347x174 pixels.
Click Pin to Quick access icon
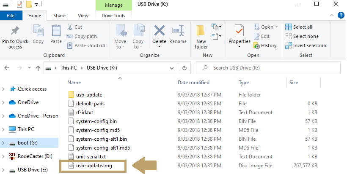coord(15,31)
